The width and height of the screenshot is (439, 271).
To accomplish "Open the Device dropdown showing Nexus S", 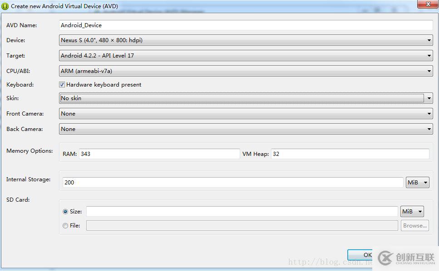I will coord(246,40).
